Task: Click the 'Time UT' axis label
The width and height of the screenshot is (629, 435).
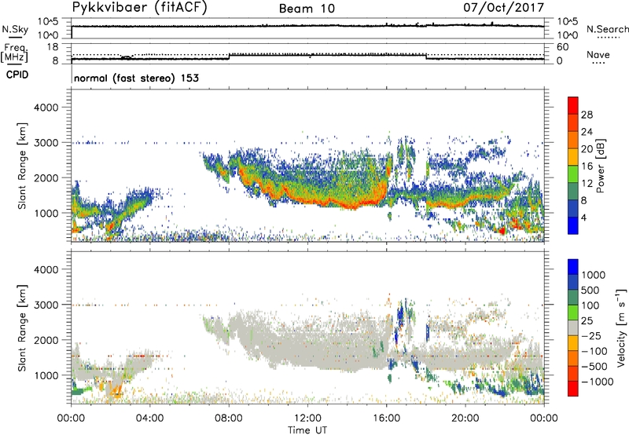Action: click(x=307, y=430)
